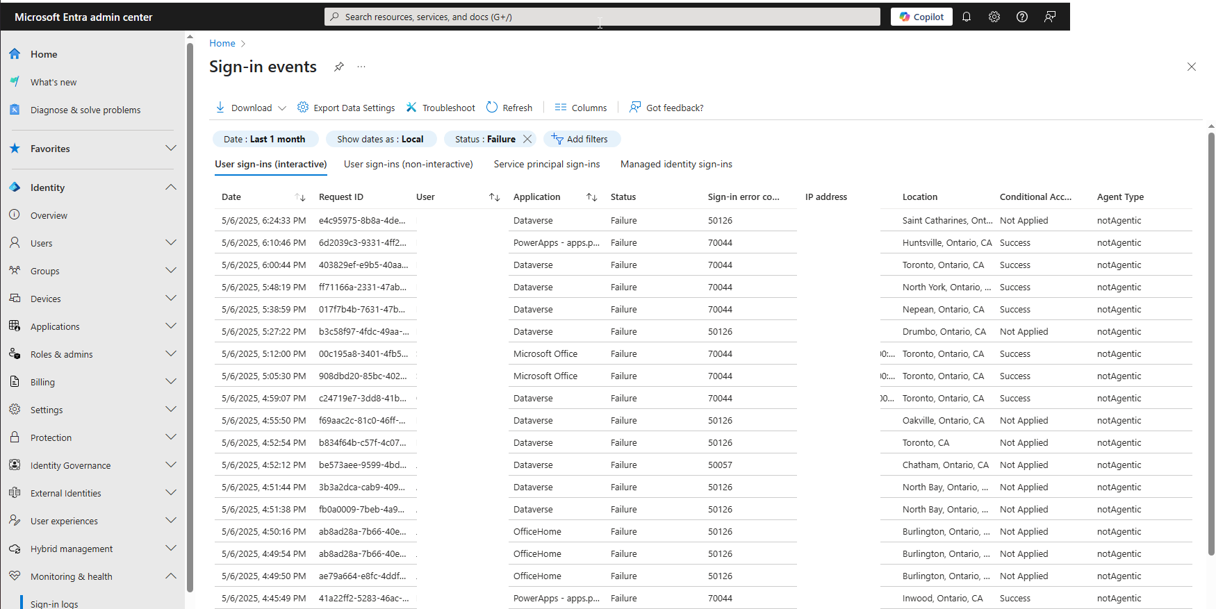Screen dimensions: 1216x609
Task: Select User sign-ins (interactive) tab
Action: pos(271,164)
